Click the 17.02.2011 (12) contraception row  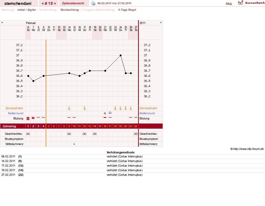(132, 166)
